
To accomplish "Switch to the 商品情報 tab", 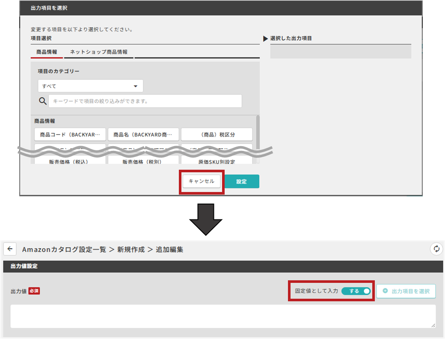I will (x=47, y=52).
